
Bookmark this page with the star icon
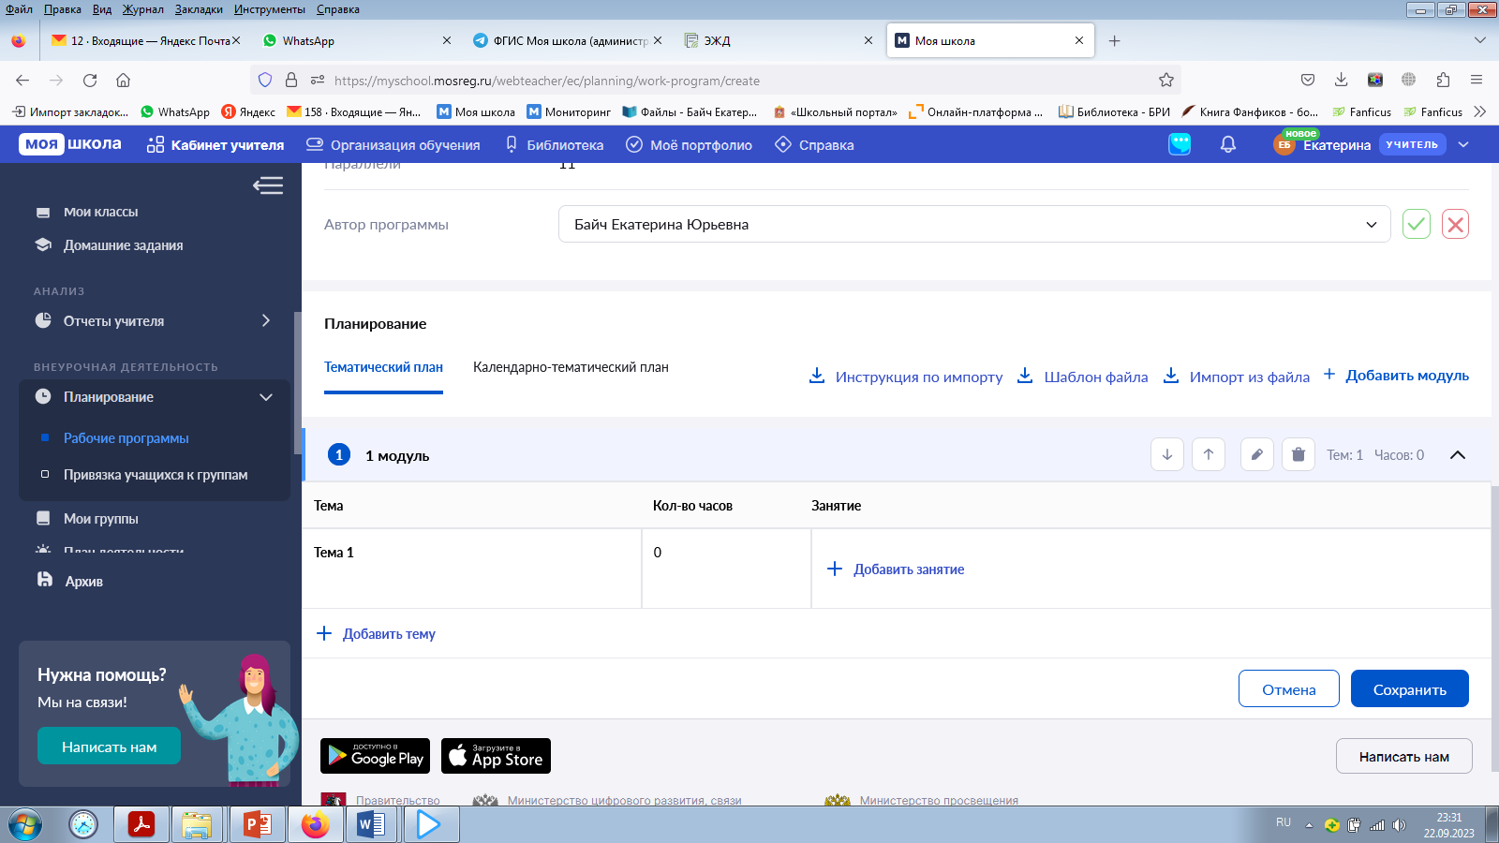1166,80
